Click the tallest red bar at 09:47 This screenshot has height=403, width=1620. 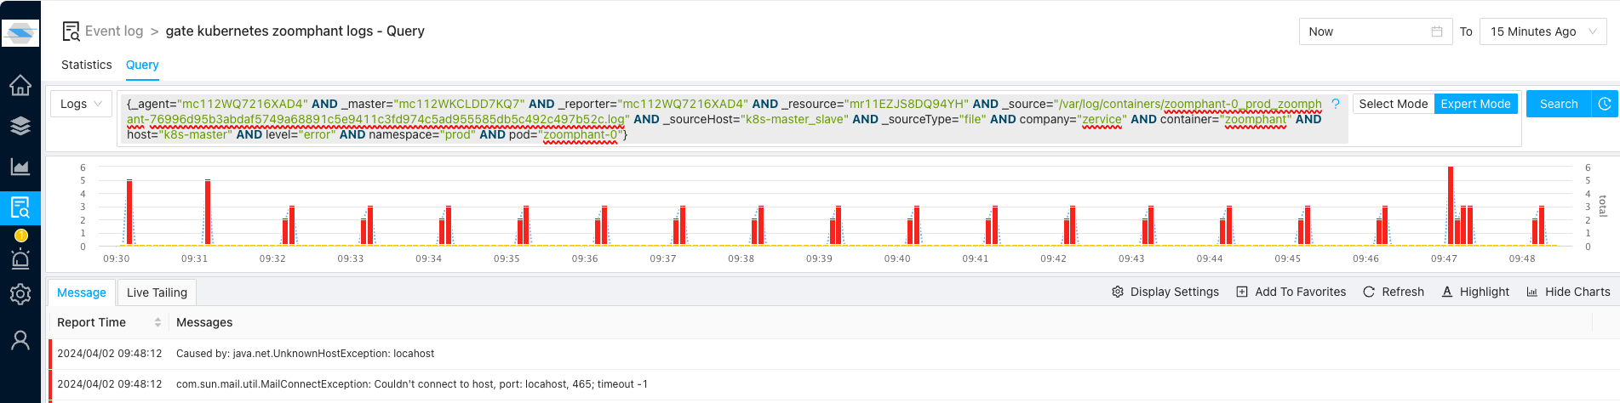click(1451, 204)
